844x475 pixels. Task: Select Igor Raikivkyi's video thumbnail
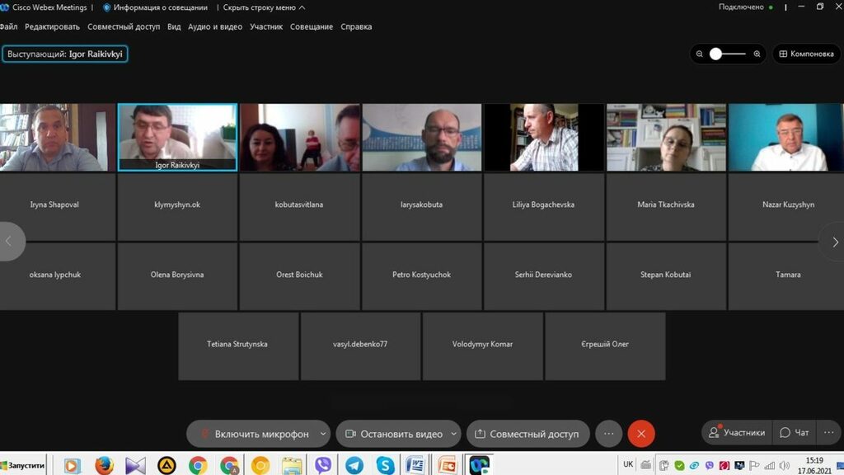[177, 136]
